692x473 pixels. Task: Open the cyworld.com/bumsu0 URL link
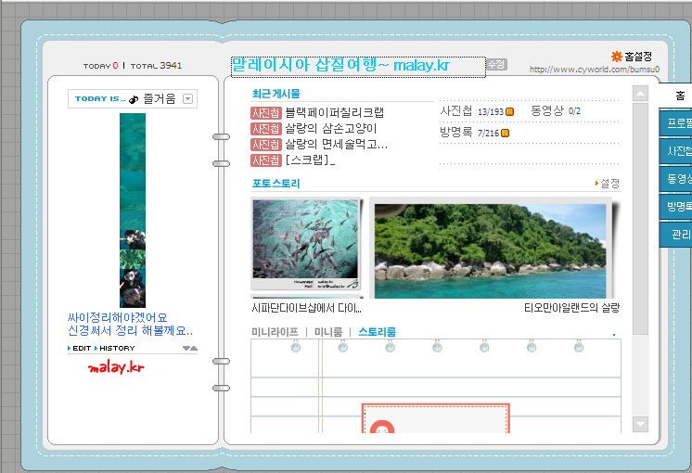click(x=595, y=70)
